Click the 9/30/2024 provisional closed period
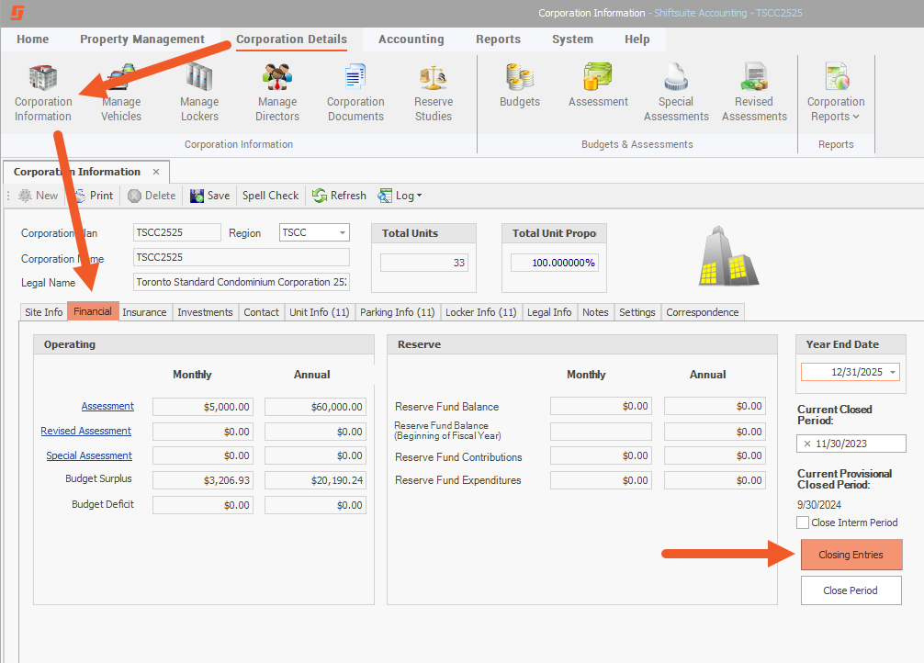The image size is (924, 663). click(819, 505)
